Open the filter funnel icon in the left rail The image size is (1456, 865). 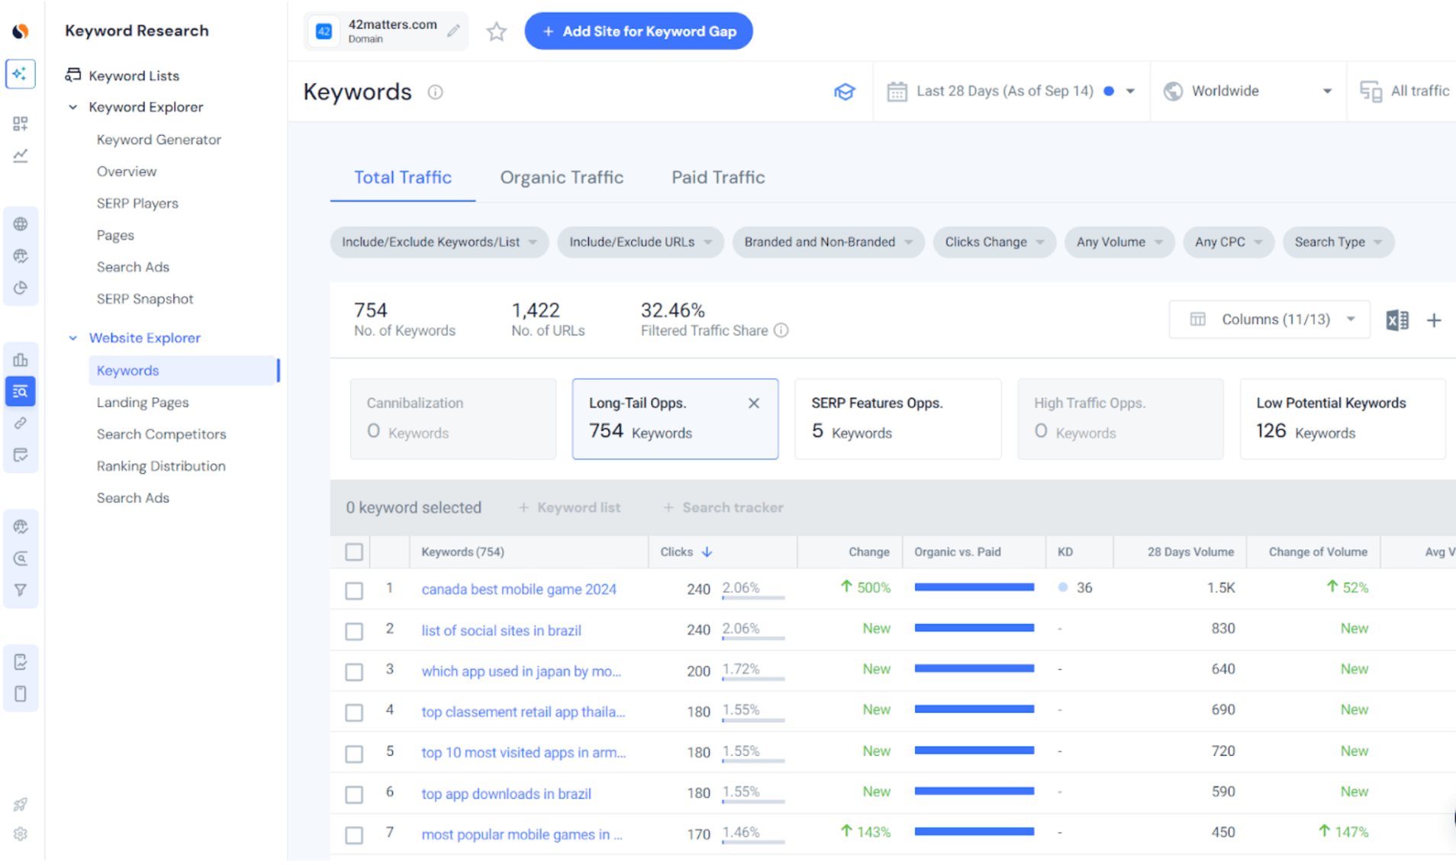click(x=21, y=589)
